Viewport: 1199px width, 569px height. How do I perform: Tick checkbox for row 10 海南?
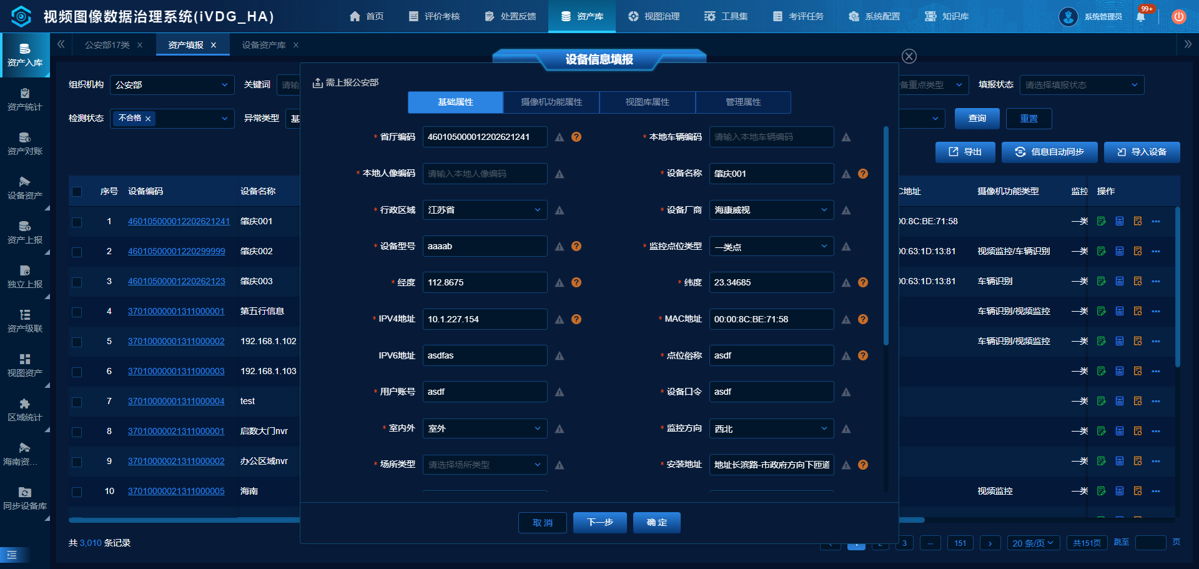pyautogui.click(x=77, y=492)
